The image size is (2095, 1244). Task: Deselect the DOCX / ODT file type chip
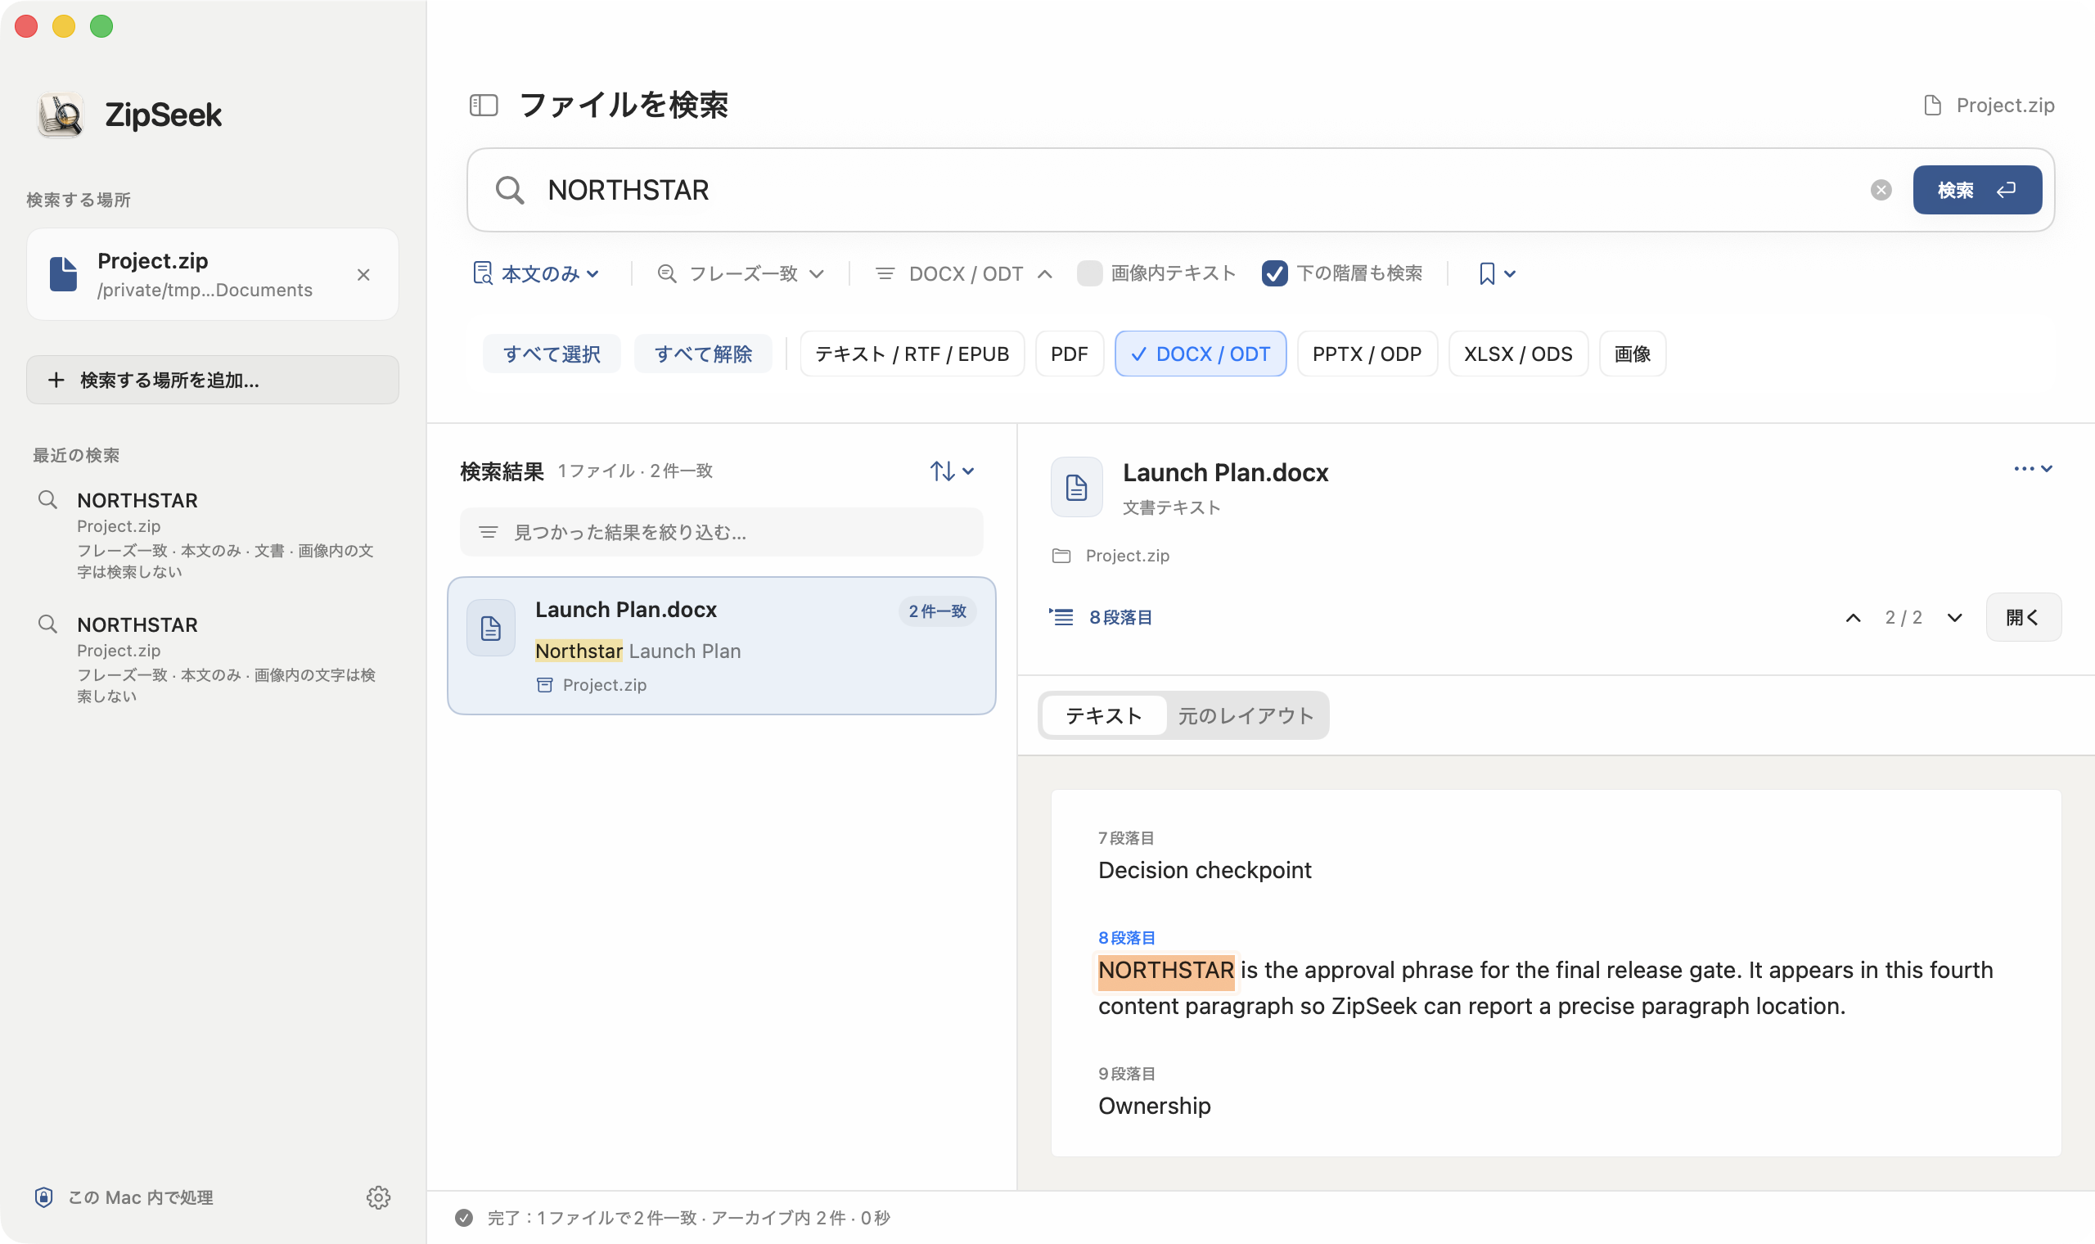[x=1200, y=354]
